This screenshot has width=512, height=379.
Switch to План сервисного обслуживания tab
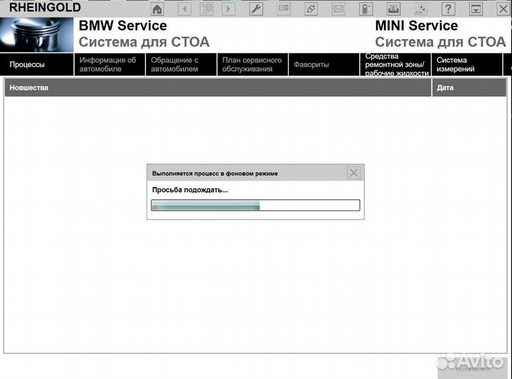pos(252,64)
